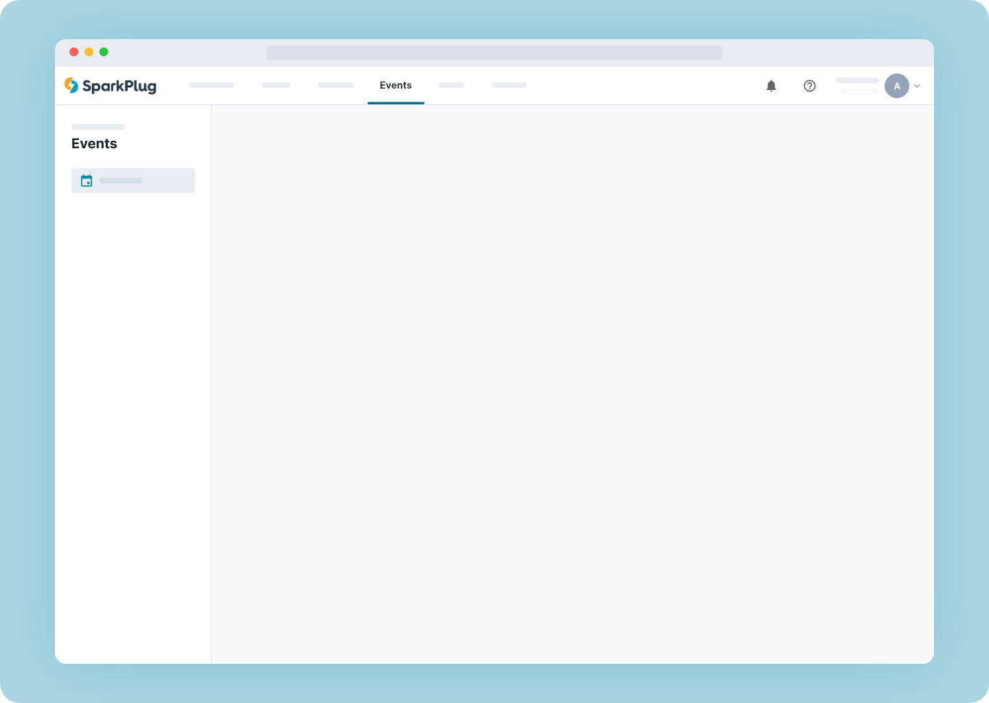Open help via the question mark icon
989x703 pixels.
810,86
